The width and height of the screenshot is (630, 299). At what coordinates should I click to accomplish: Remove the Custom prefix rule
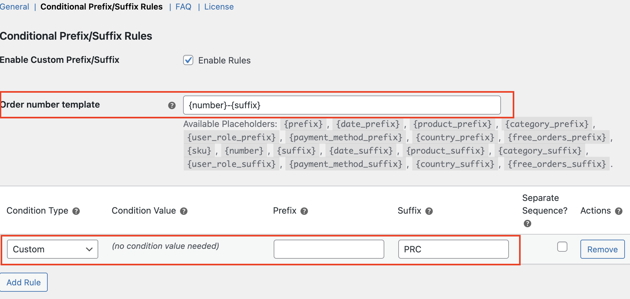pyautogui.click(x=602, y=249)
